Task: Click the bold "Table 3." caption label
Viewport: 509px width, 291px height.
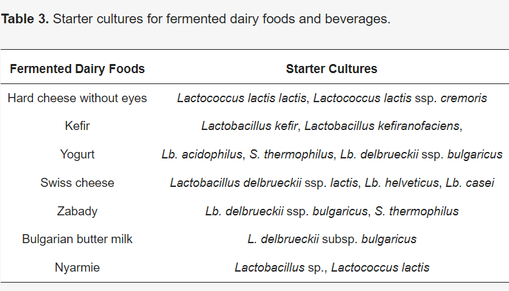Action: [25, 19]
